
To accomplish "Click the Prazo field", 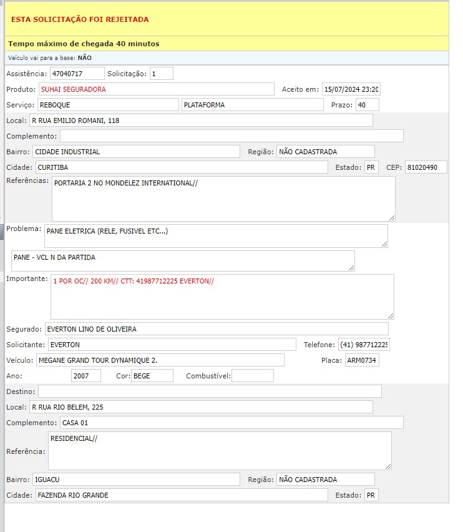I will 367,105.
